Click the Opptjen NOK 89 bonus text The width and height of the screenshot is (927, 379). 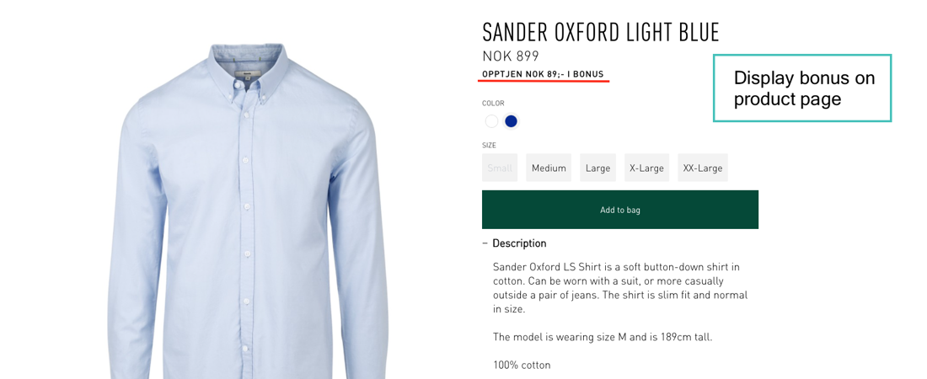click(x=543, y=74)
